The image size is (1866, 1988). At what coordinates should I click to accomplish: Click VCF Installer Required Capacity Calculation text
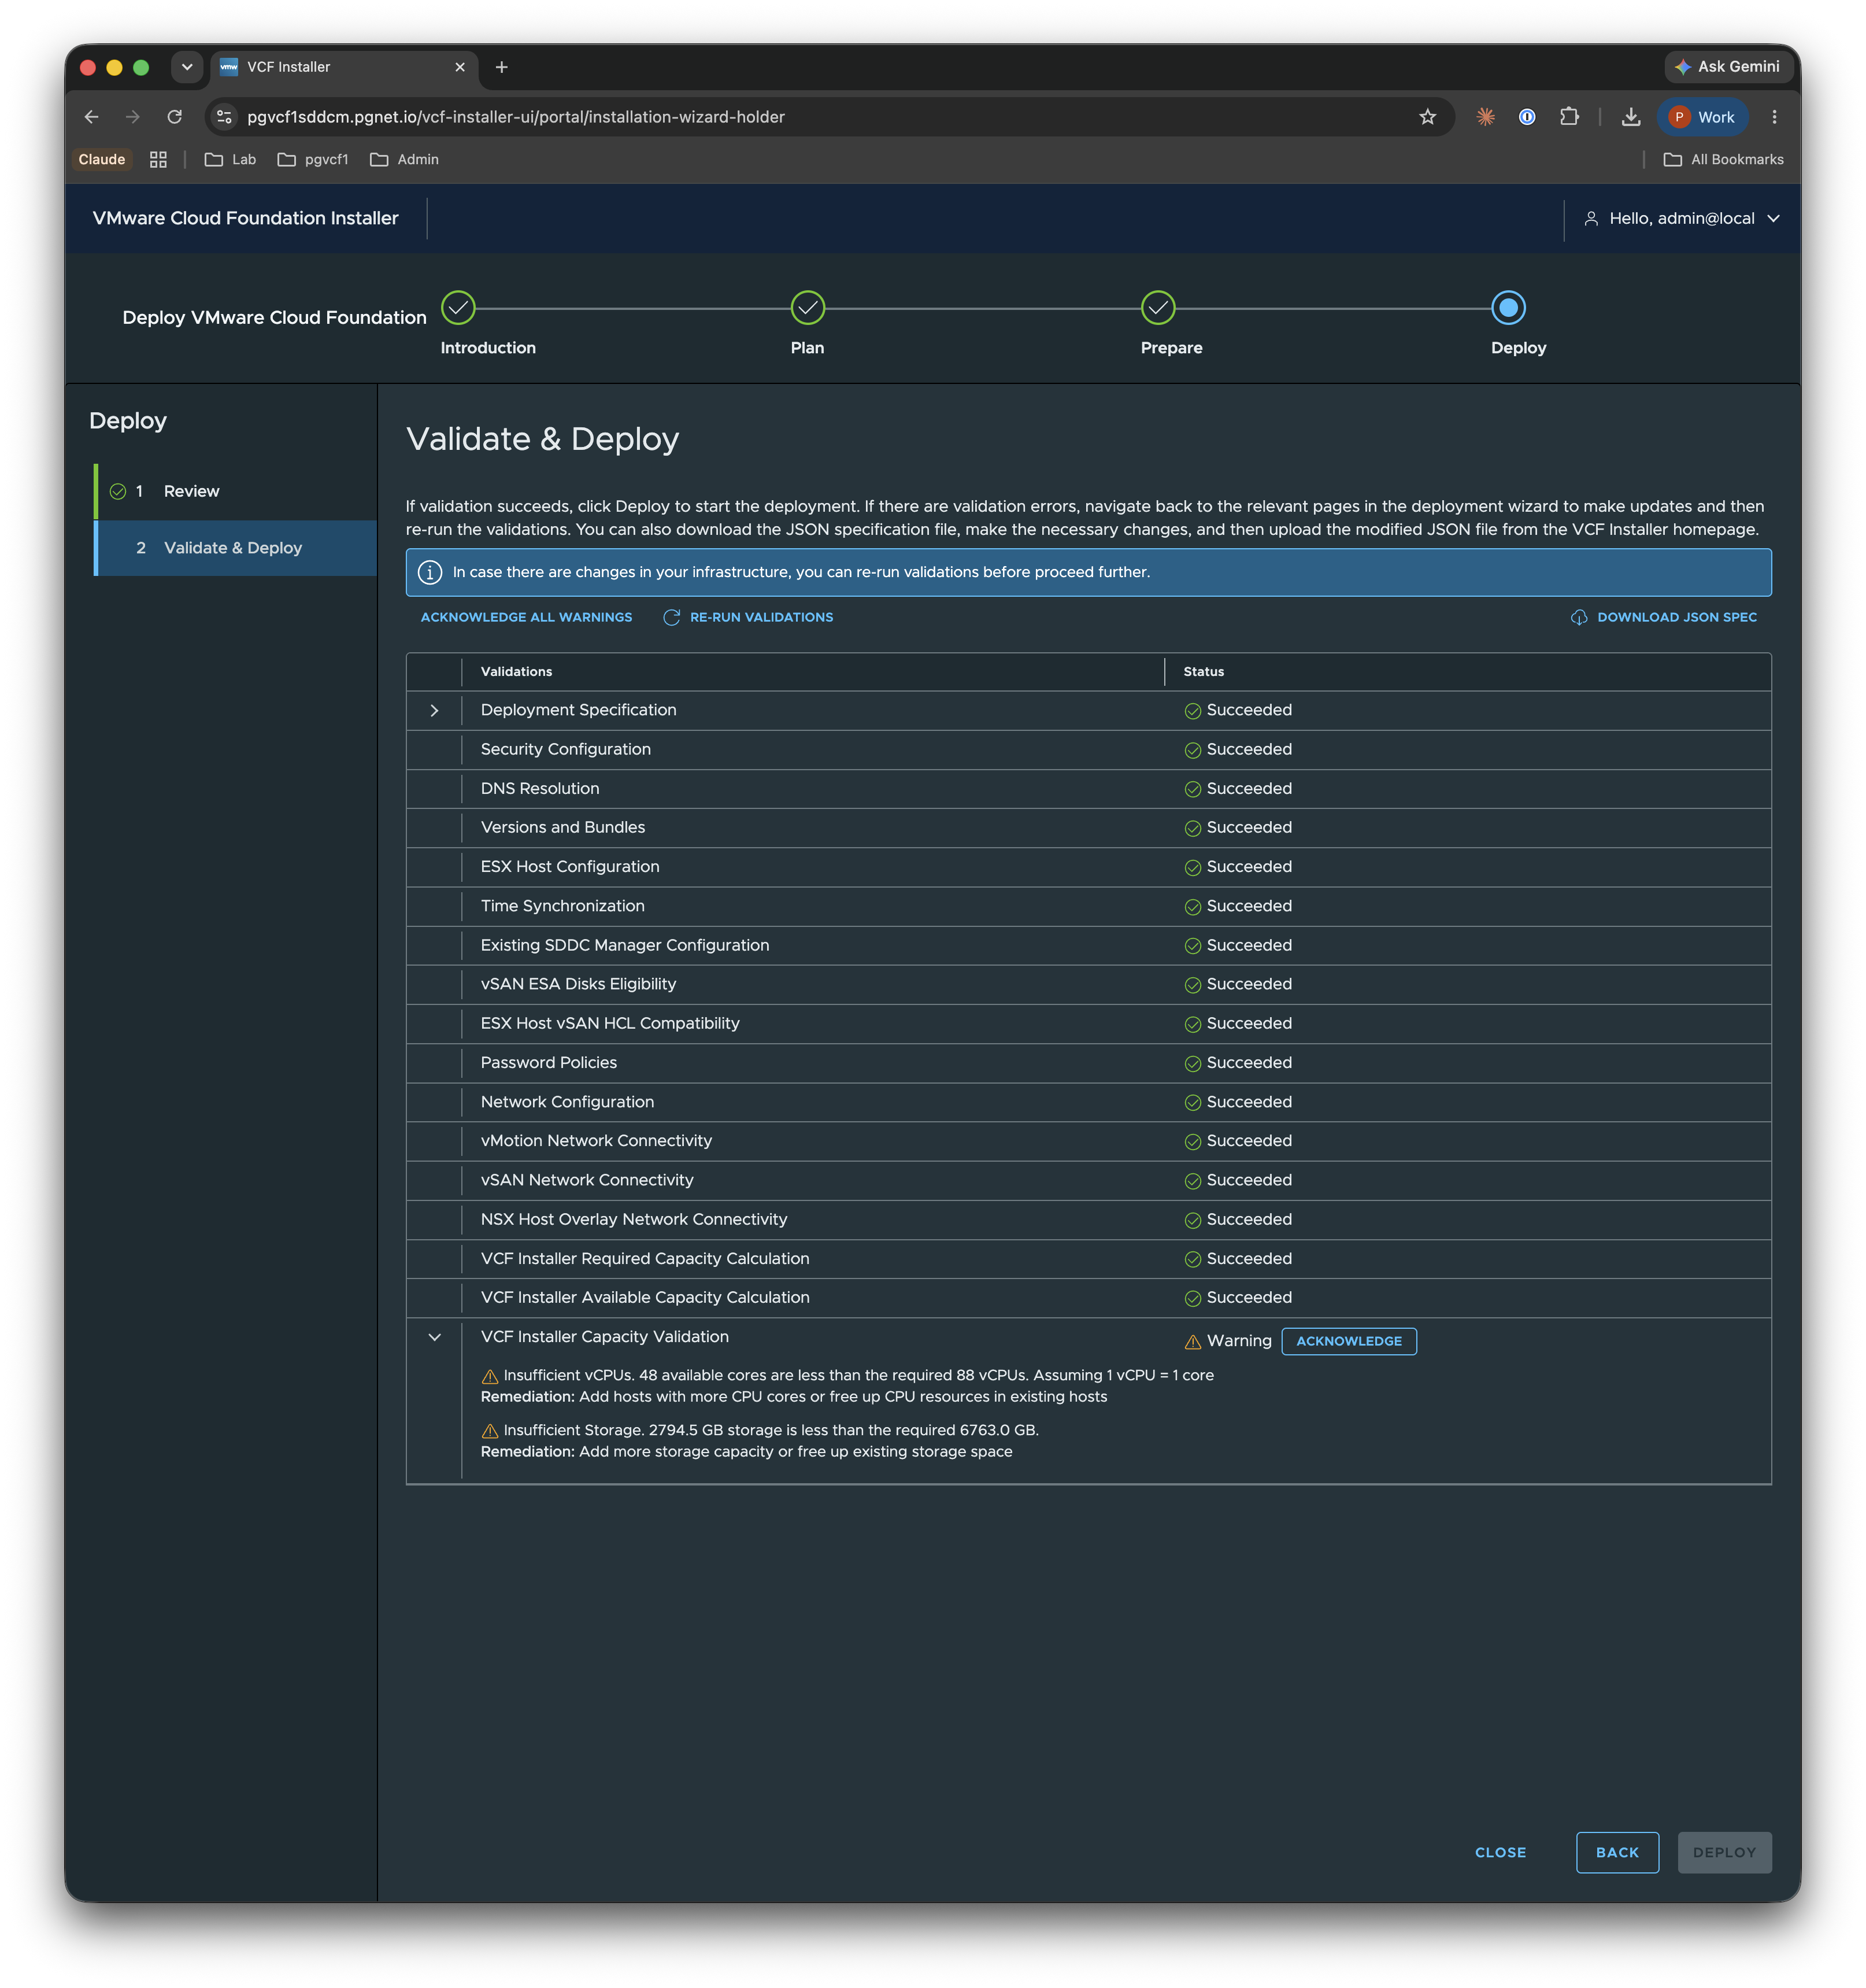coord(645,1259)
